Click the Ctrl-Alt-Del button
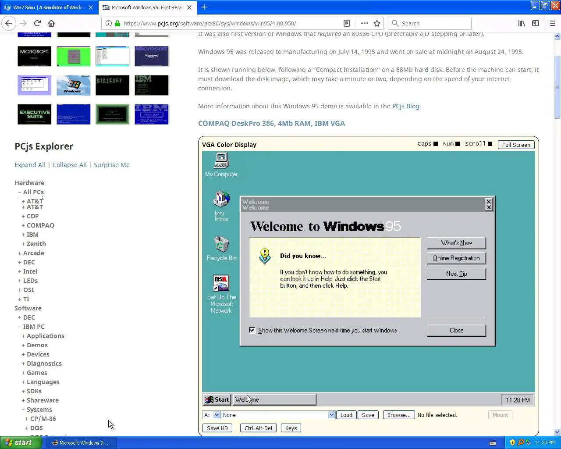Image resolution: width=561 pixels, height=449 pixels. (x=258, y=428)
